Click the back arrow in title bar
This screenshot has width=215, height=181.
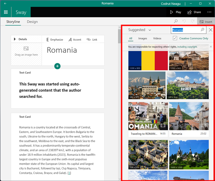[5, 3]
